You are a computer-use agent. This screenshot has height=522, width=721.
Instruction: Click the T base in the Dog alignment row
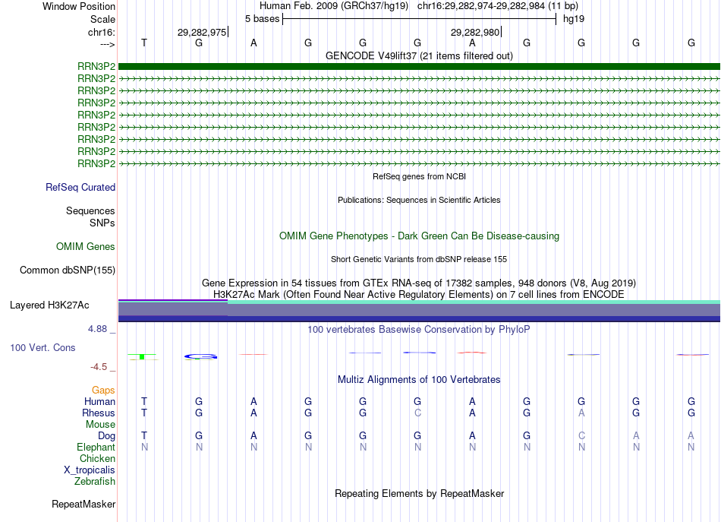pyautogui.click(x=144, y=435)
